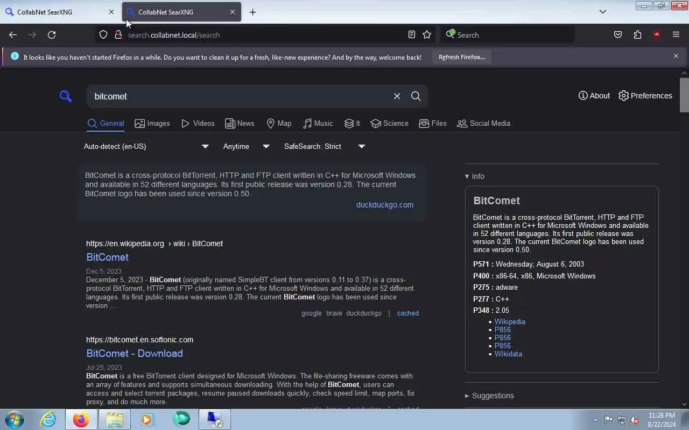Click the first P856 link

point(503,329)
